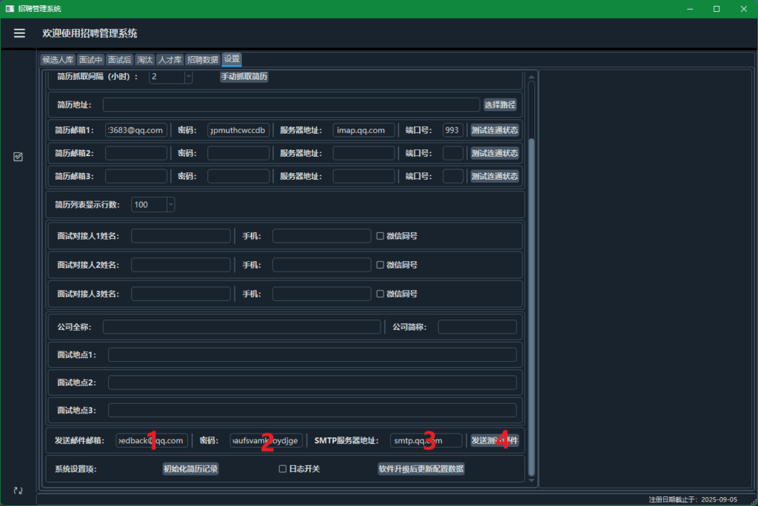Expand the 简历列表显示行数 dropdown

pyautogui.click(x=170, y=204)
